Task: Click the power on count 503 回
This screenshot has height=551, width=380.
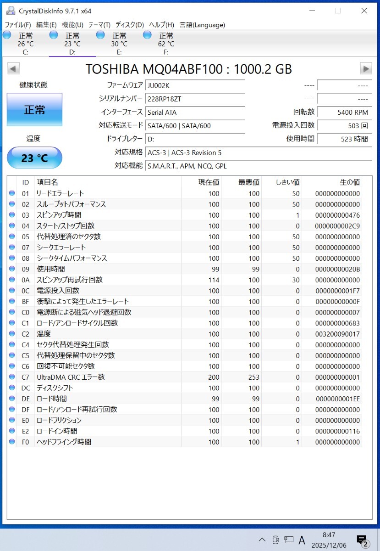Action: click(344, 125)
